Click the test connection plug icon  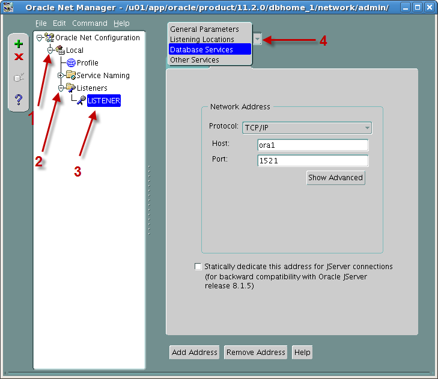pos(19,77)
